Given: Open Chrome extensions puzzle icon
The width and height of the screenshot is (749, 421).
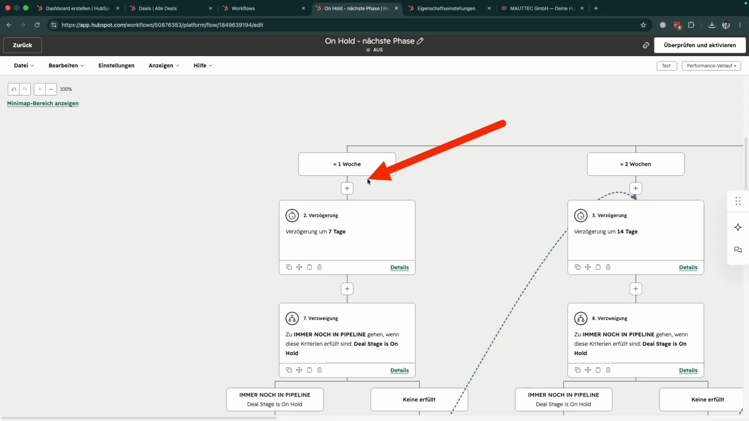Looking at the screenshot, I should (691, 25).
